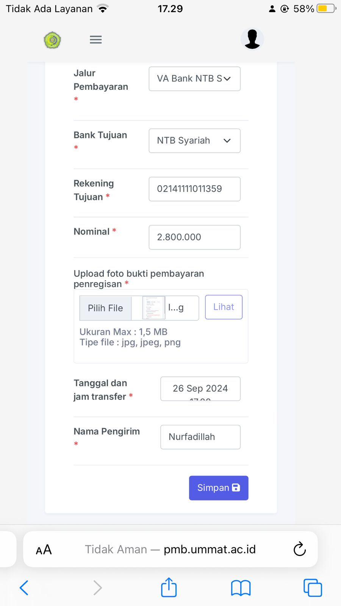The width and height of the screenshot is (341, 606).
Task: Open the transfer date field
Action: coord(200,389)
